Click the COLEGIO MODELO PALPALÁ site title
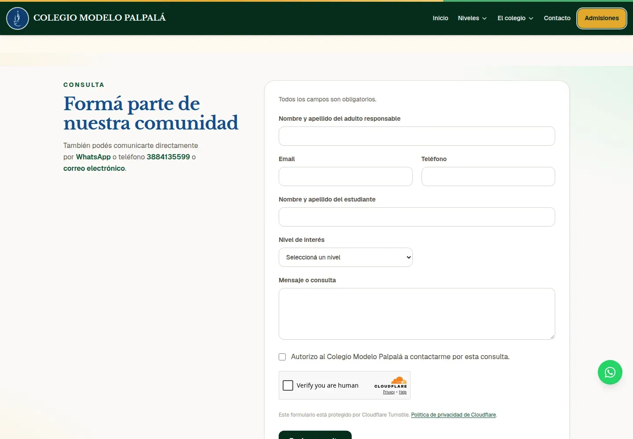This screenshot has height=439, width=633. [99, 18]
